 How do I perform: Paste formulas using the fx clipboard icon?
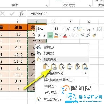click(62, 66)
